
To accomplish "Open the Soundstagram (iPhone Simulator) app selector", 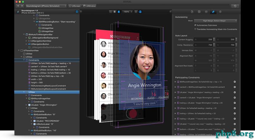I will 46,6.
